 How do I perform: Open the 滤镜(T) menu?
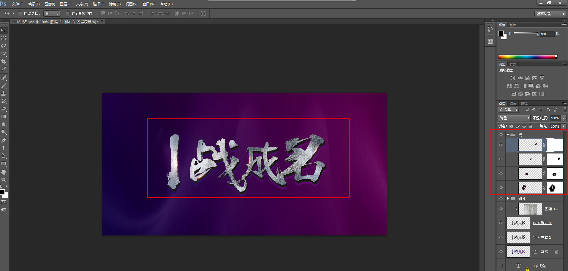[x=114, y=4]
